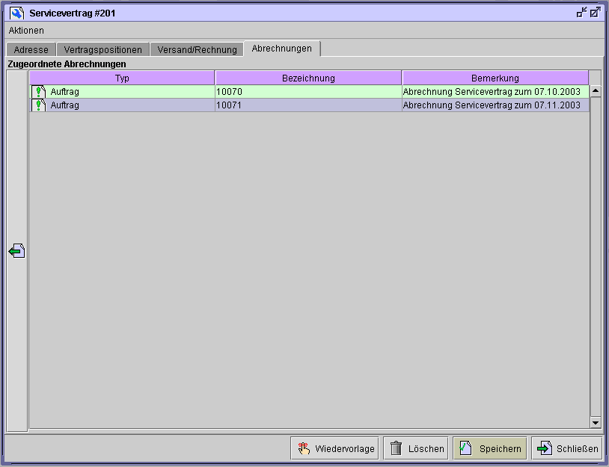Click the minimize-to-icon button in title bar
Screen dimensions: 609x467
point(581,13)
